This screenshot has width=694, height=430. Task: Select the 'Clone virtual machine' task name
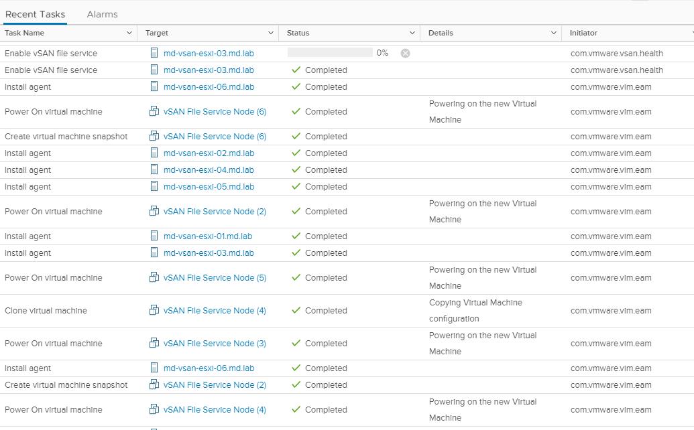[x=46, y=311]
